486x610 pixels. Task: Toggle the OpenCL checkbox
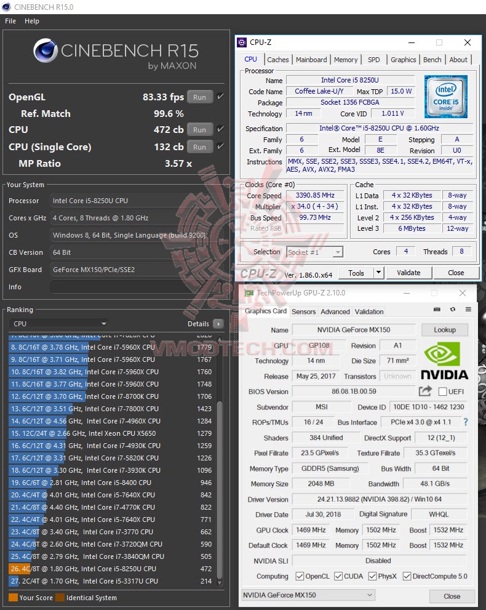[300, 576]
